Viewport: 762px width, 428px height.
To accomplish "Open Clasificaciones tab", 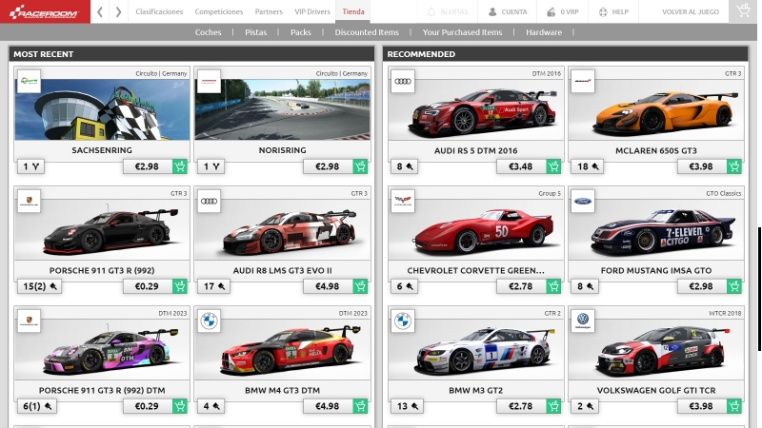I will click(159, 11).
